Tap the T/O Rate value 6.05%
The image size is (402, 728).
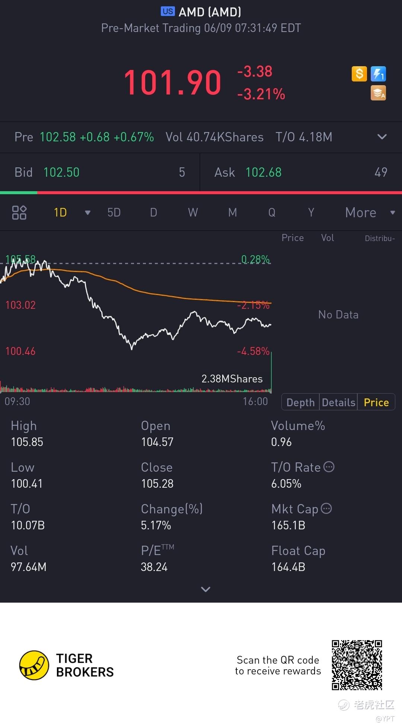[286, 484]
